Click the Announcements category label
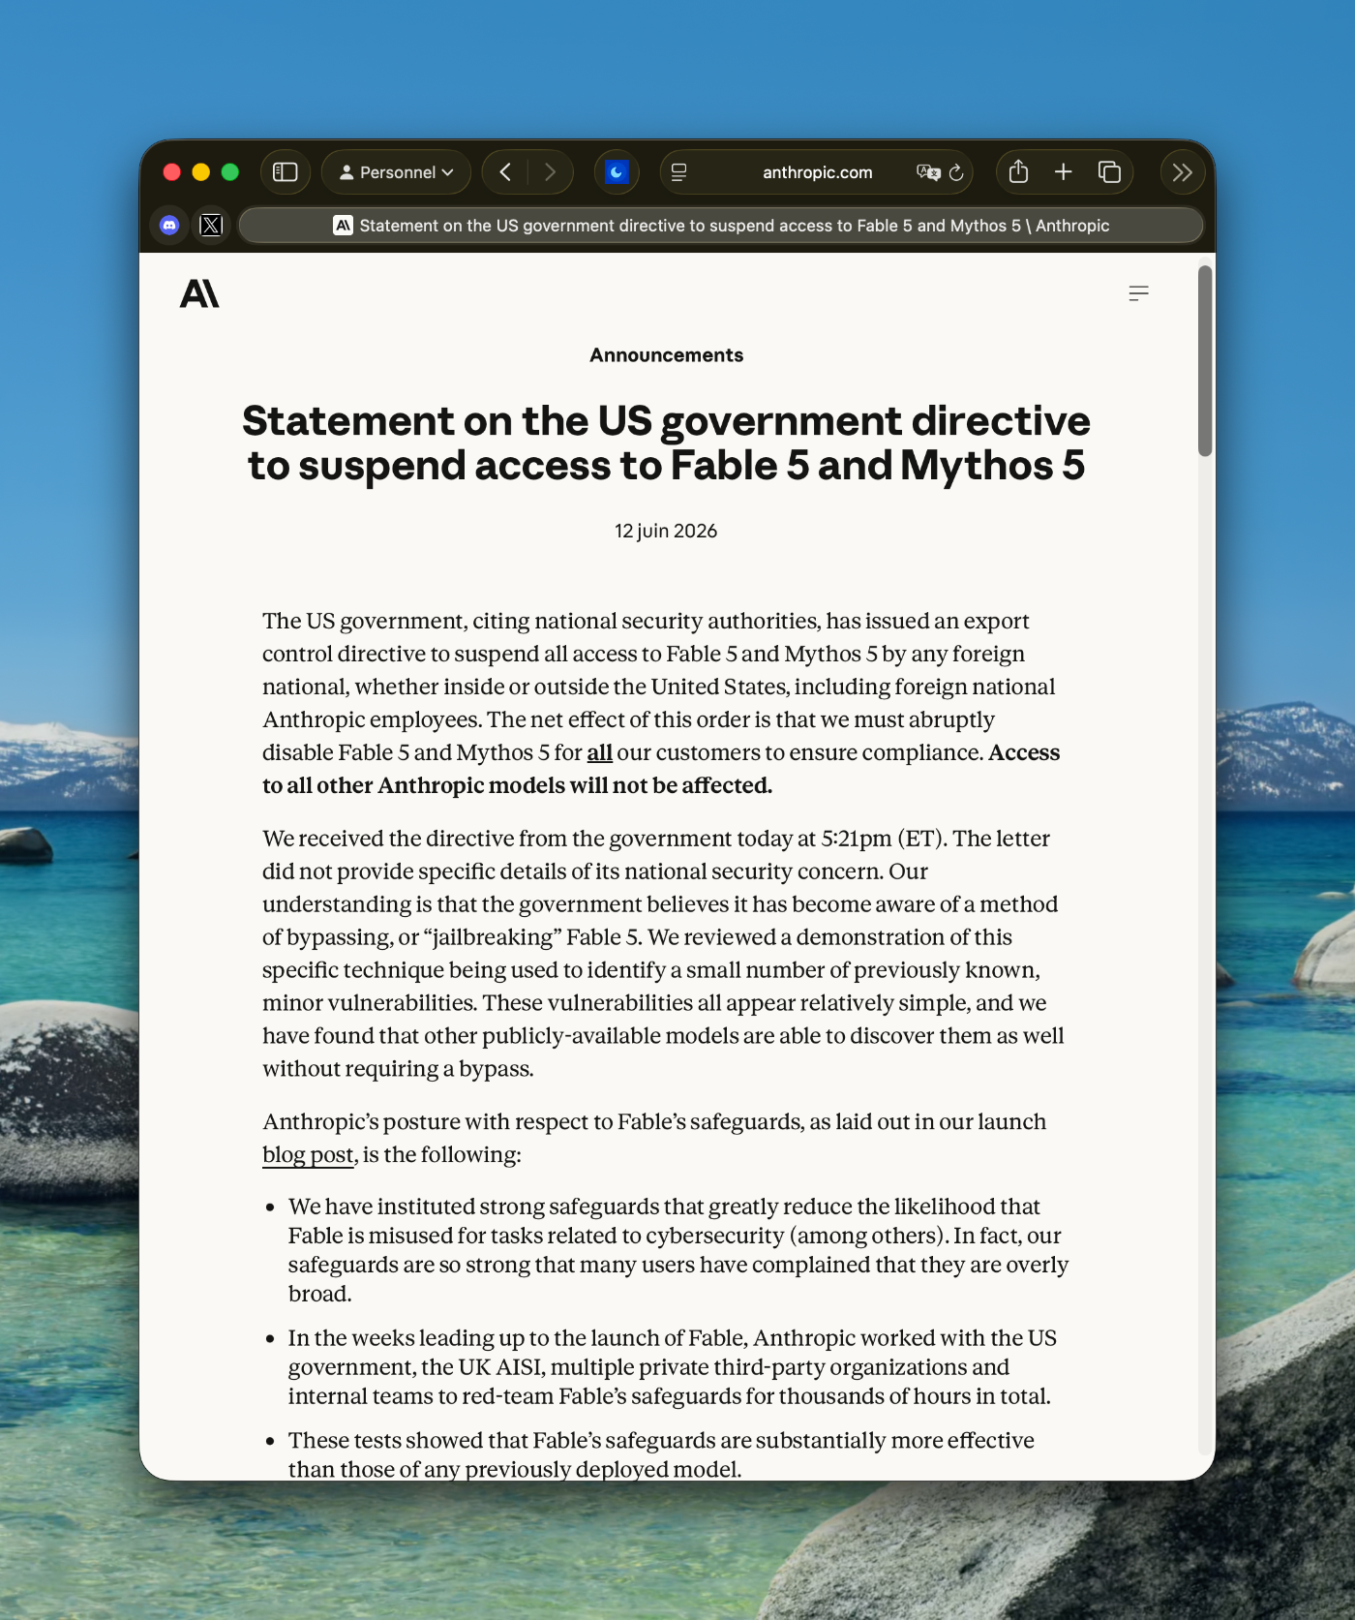1355x1620 pixels. pyautogui.click(x=667, y=355)
